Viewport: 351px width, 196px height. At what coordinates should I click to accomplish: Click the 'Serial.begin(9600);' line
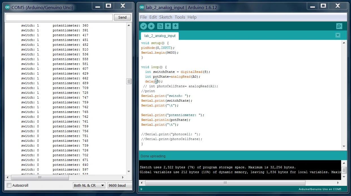coord(160,53)
